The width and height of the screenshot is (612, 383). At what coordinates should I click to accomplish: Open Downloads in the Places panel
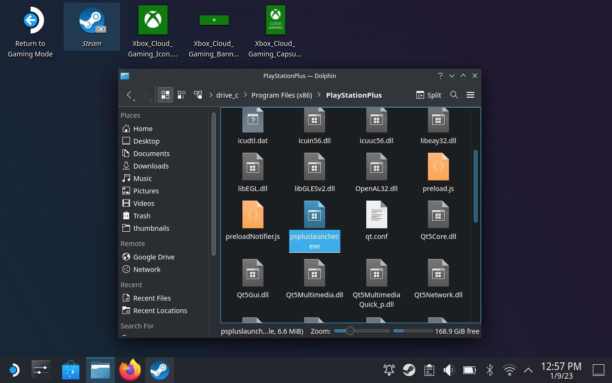151,166
